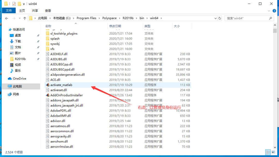Click the vertical scrollbar up arrow
This screenshot has width=279, height=157.
tap(275, 25)
